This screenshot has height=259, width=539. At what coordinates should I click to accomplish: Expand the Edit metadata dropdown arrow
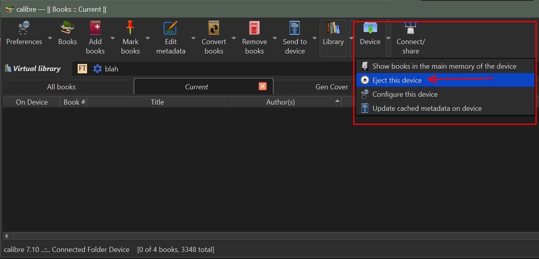pos(193,38)
